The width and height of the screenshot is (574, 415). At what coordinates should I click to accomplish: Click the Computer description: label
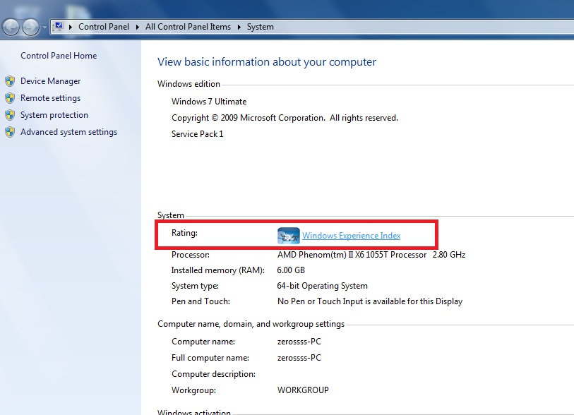[x=213, y=374]
